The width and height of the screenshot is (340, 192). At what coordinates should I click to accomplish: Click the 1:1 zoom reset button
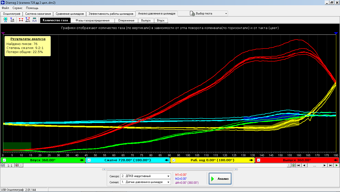click(10, 165)
